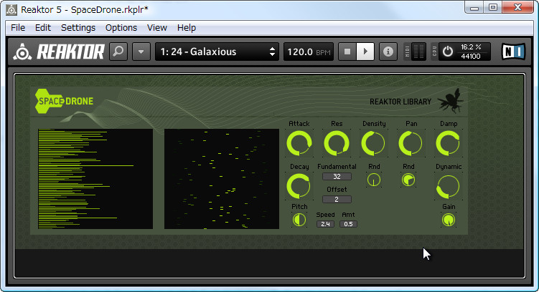Click the Reaktor Library bee icon
This screenshot has height=292, width=539.
[x=451, y=100]
